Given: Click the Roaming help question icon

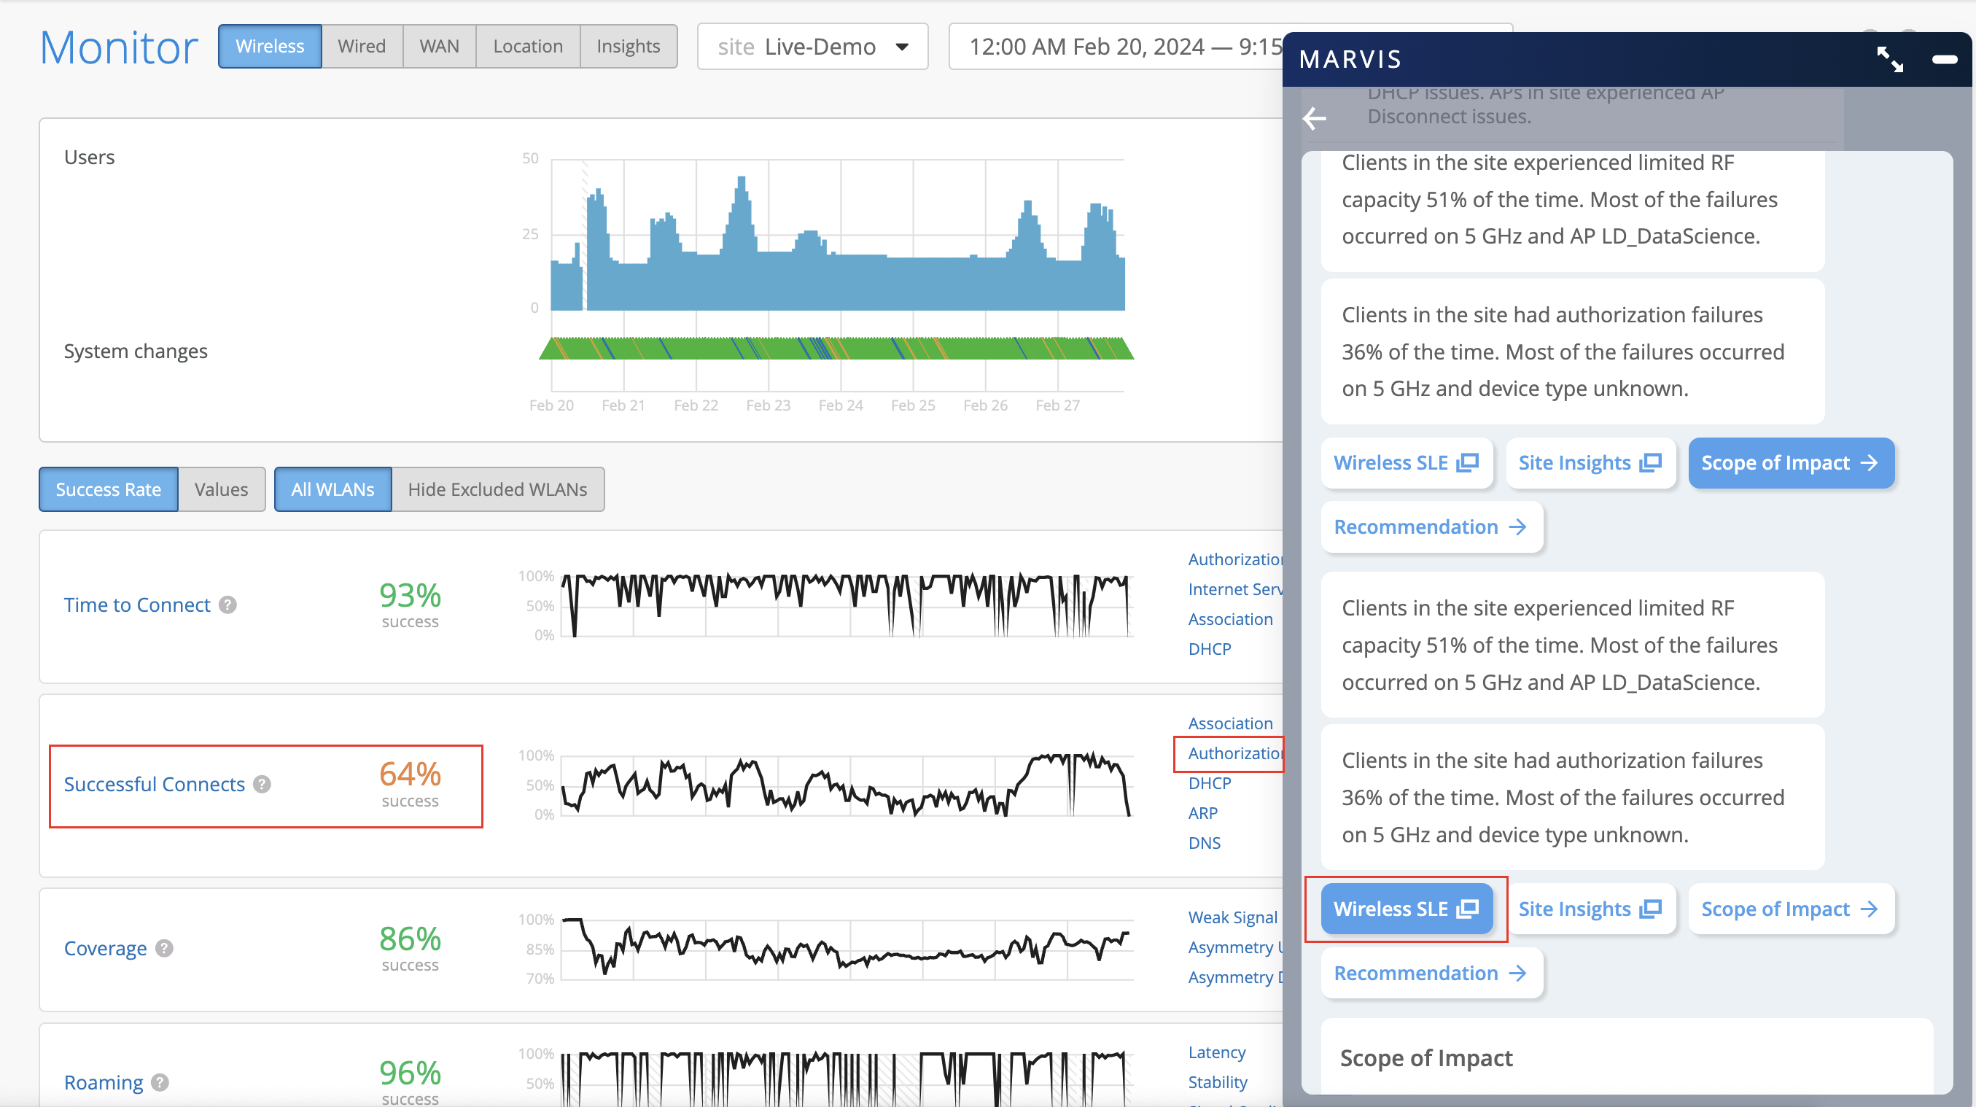Looking at the screenshot, I should click(x=160, y=1081).
